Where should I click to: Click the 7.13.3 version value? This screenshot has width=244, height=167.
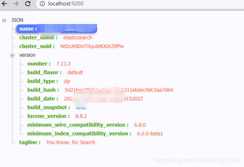(64, 64)
